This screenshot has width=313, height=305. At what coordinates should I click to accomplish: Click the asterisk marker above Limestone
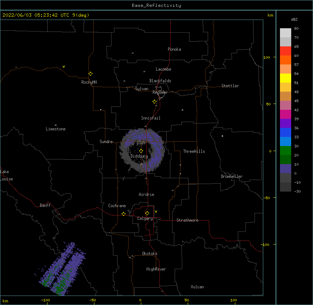[56, 125]
